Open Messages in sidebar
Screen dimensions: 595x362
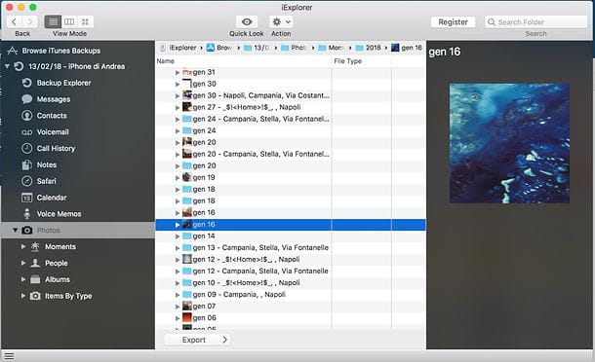coord(53,99)
